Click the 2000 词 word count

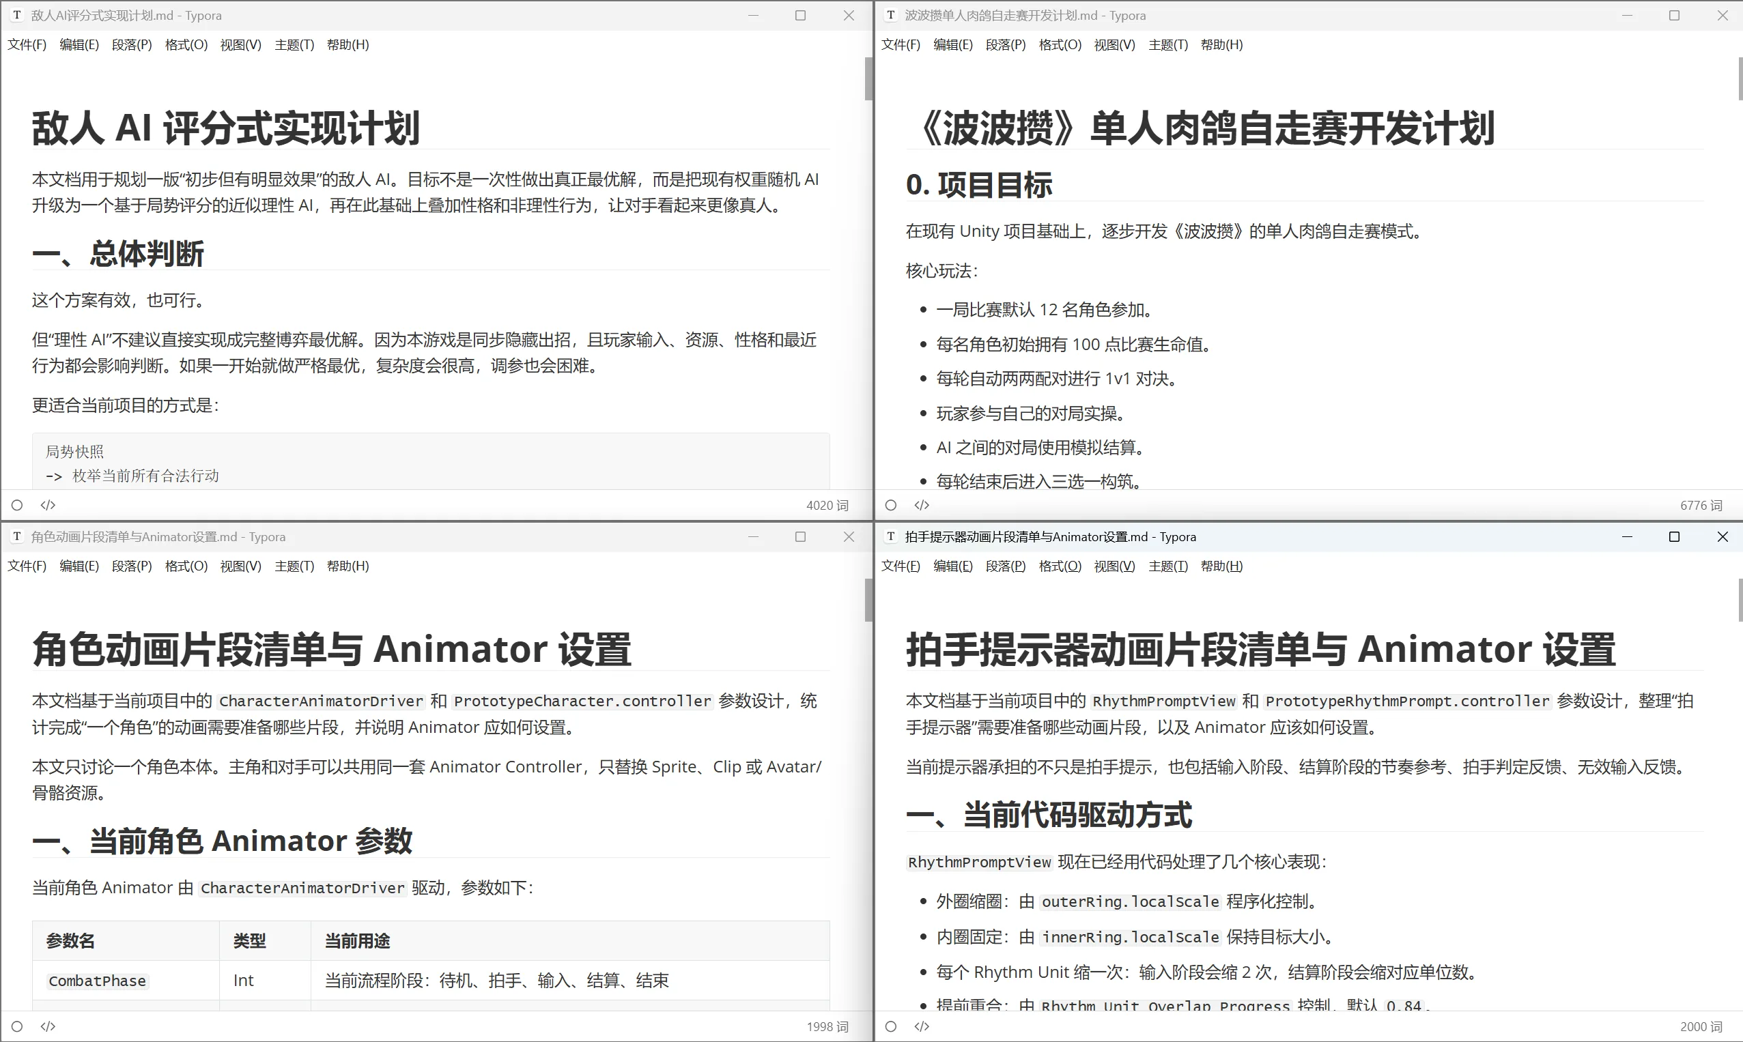pyautogui.click(x=1701, y=1026)
